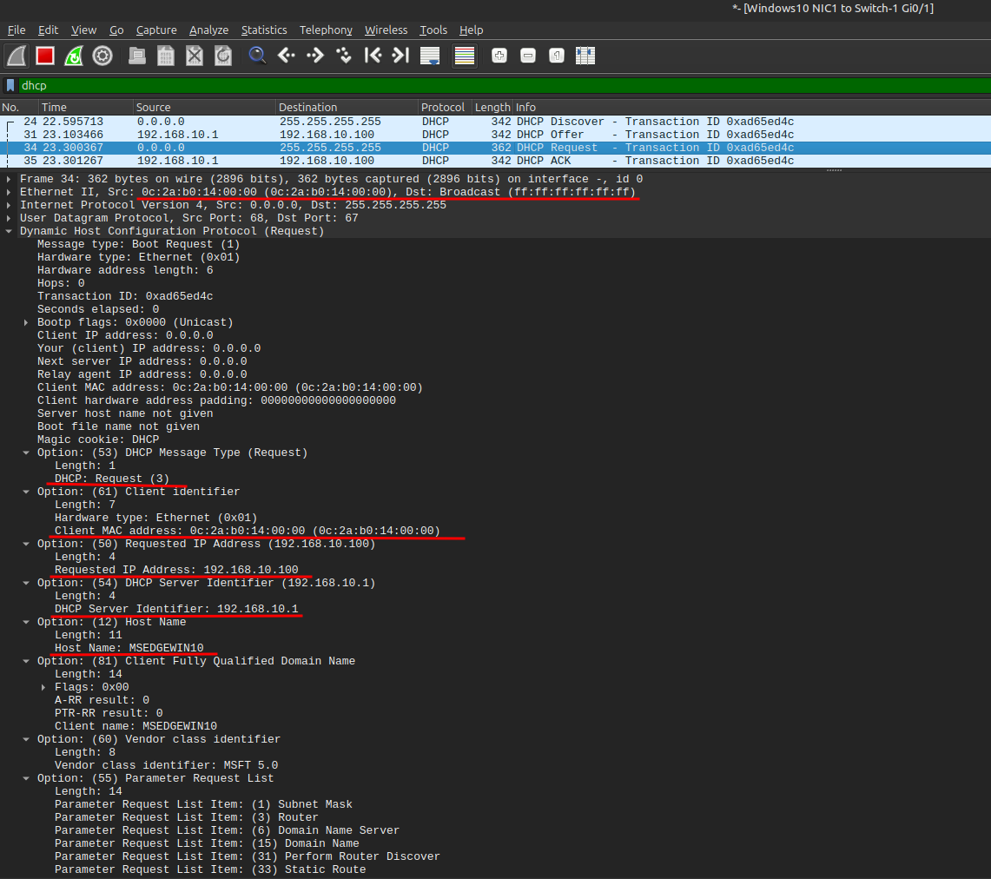Click the Find packet magnifier icon

tap(257, 56)
